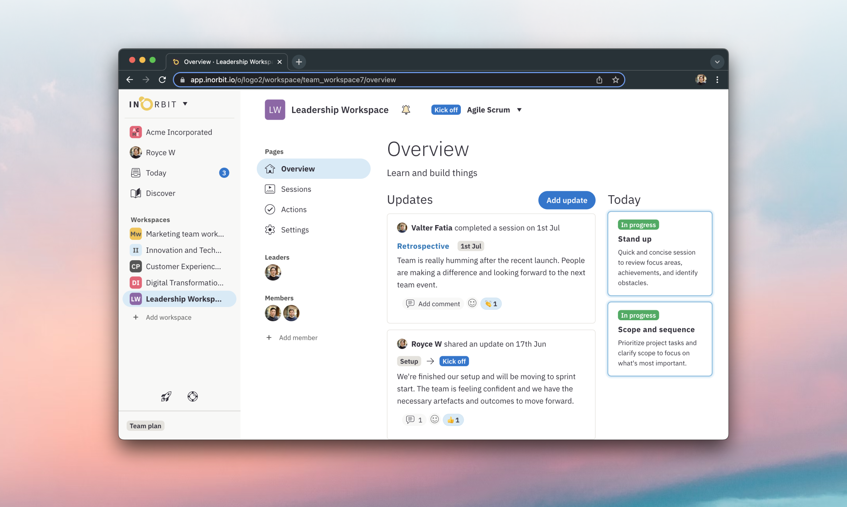
Task: Click the 1st Jul date tag
Action: click(471, 246)
